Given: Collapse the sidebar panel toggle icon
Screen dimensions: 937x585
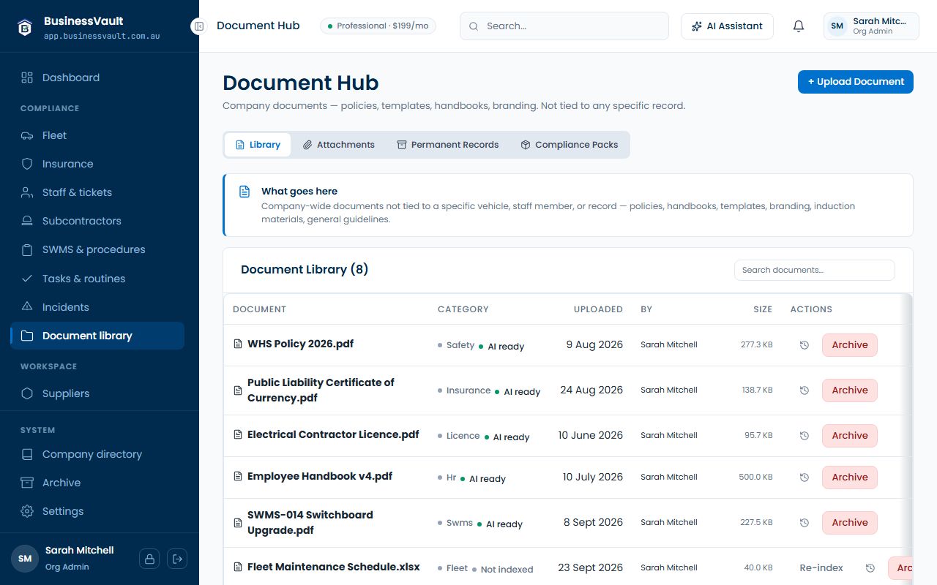Looking at the screenshot, I should (198, 26).
